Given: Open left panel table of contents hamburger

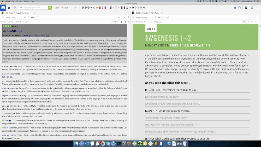Looking at the screenshot, I should tap(3, 17).
